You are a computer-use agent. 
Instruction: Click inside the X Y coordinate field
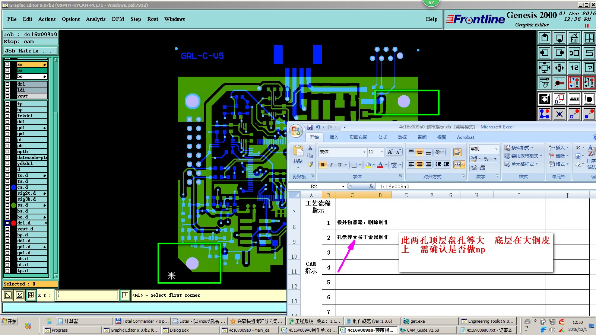87,295
